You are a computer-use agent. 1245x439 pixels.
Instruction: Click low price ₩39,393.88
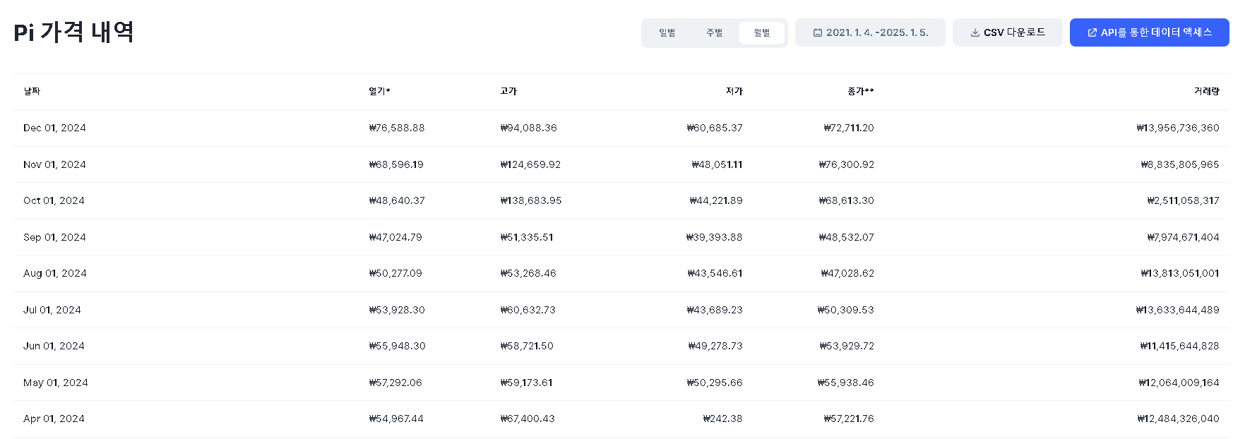pos(715,237)
